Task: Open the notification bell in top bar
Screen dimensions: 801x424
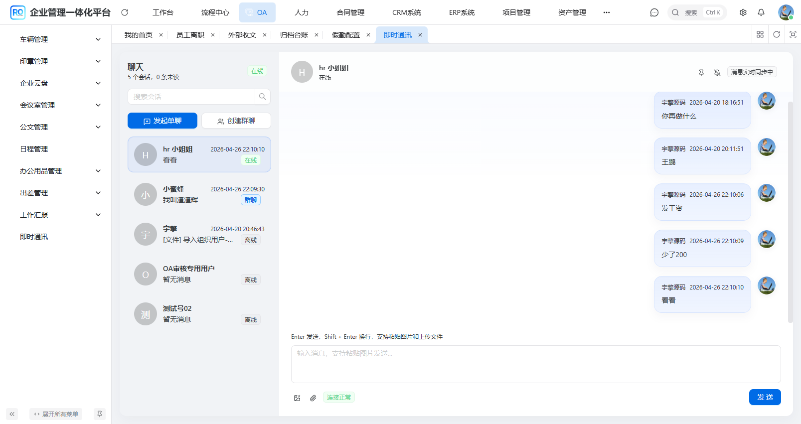Action: pyautogui.click(x=761, y=12)
